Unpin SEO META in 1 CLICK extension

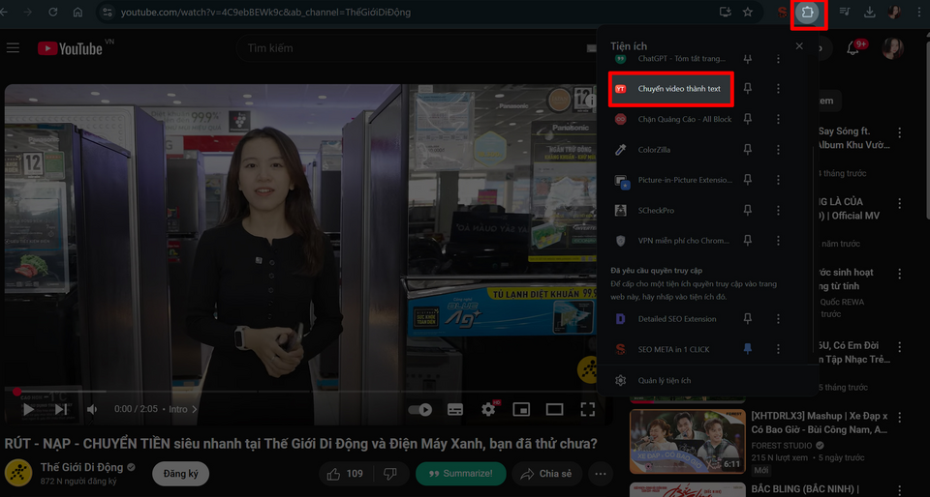tap(748, 349)
